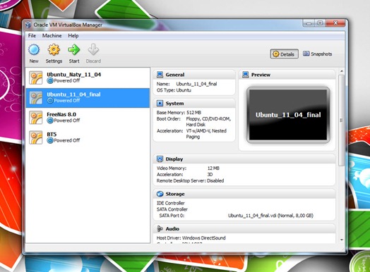Minimize the VirtualBox Manager window
The image size is (370, 272).
309,23
